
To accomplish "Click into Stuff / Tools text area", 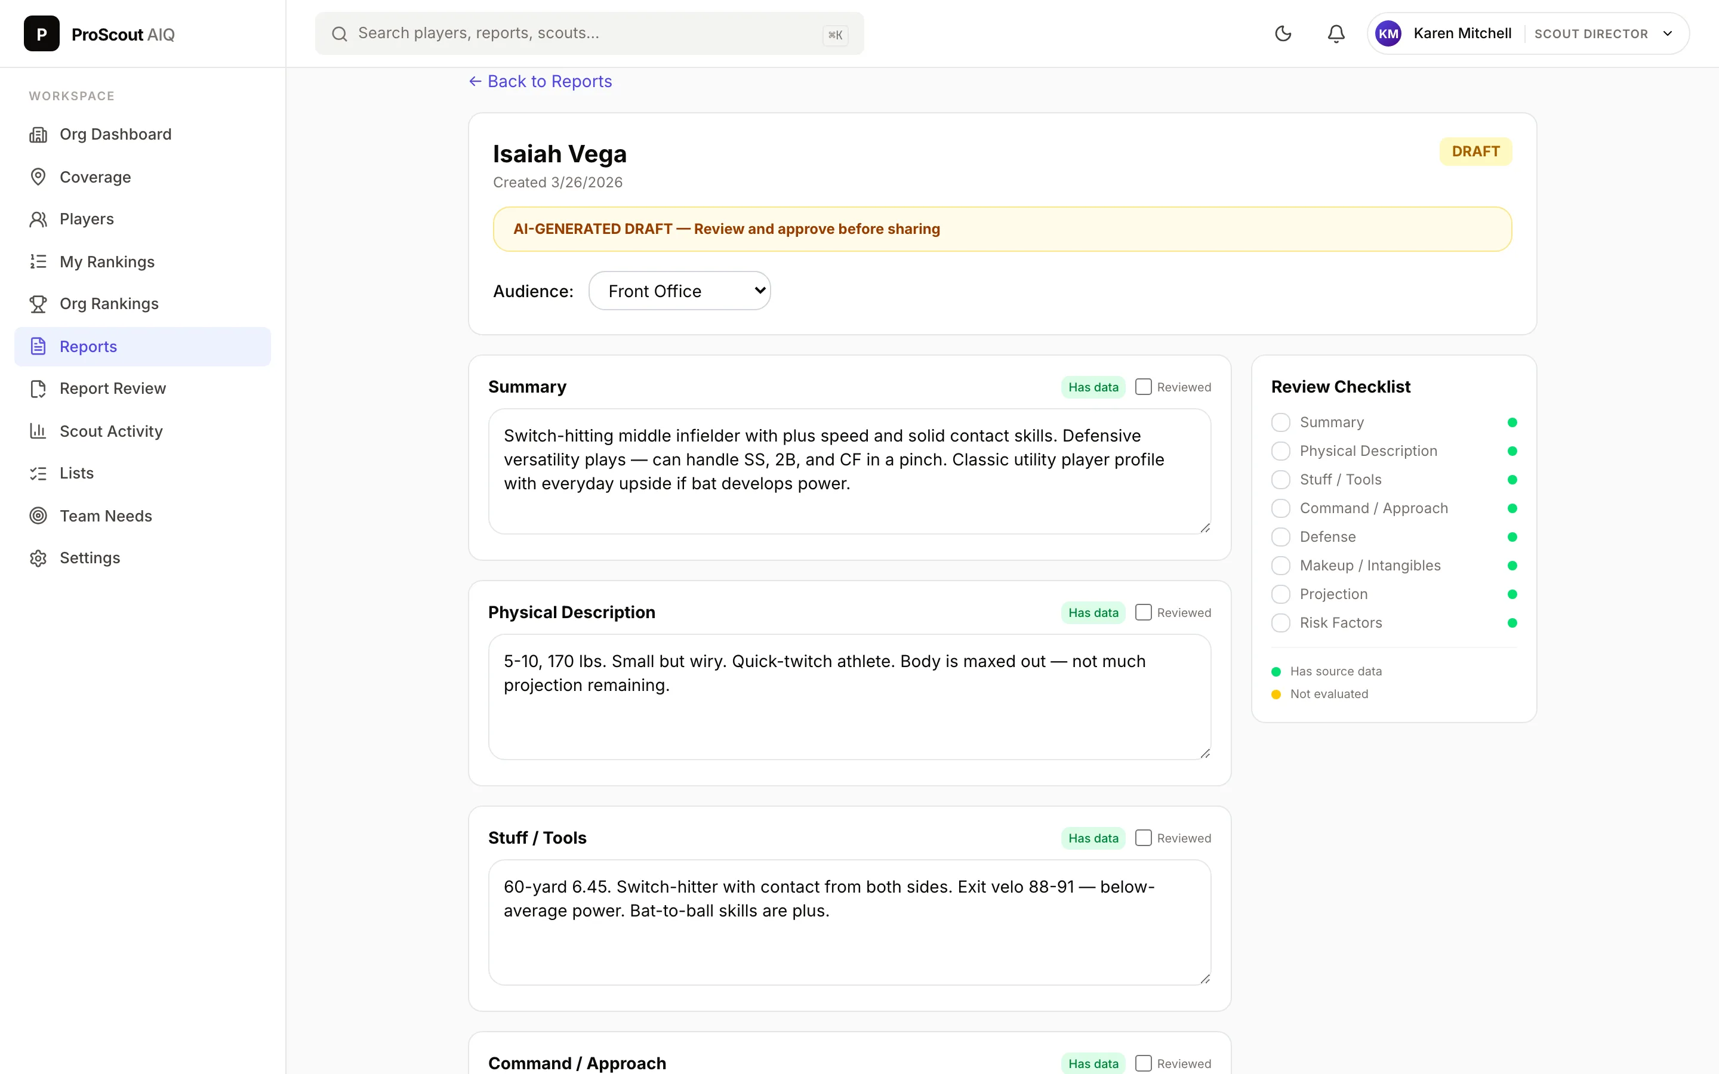I will pyautogui.click(x=849, y=922).
